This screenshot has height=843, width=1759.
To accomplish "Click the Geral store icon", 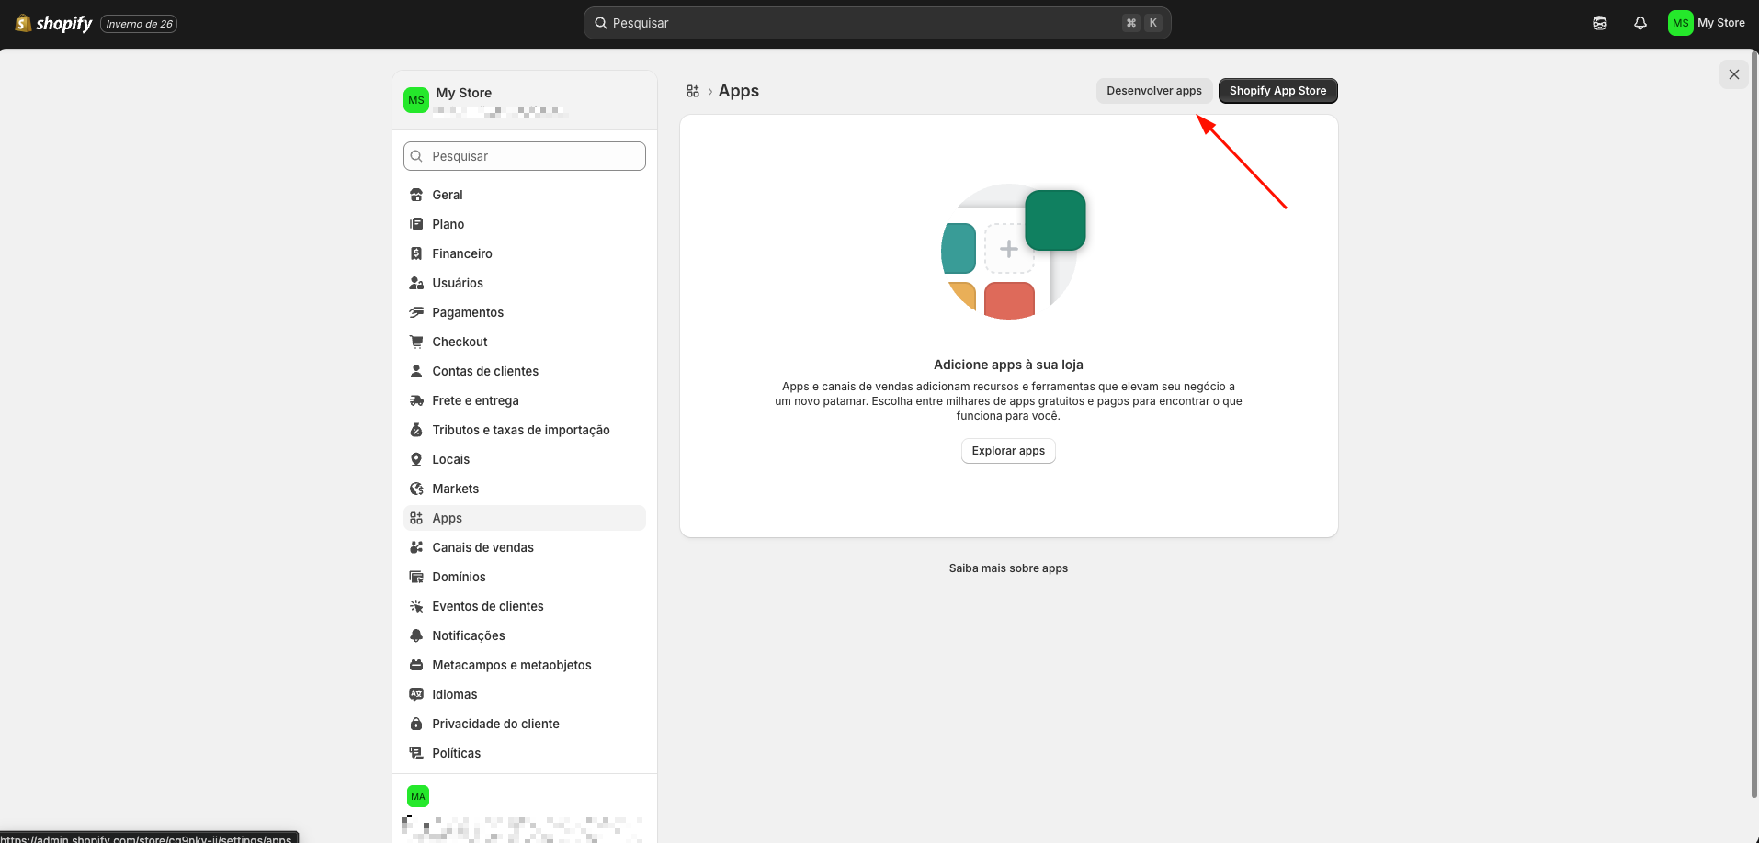I will tap(416, 195).
